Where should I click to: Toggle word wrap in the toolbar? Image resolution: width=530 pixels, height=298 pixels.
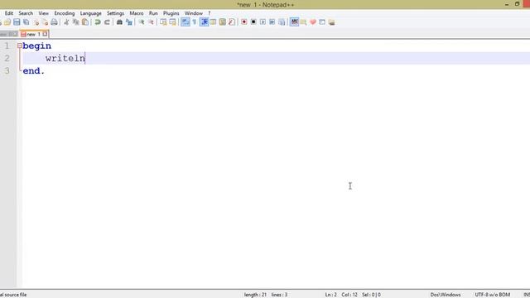(x=185, y=22)
